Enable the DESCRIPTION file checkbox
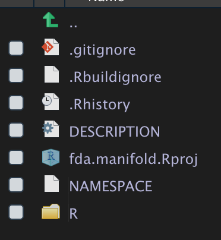This screenshot has height=240, width=221. [16, 130]
